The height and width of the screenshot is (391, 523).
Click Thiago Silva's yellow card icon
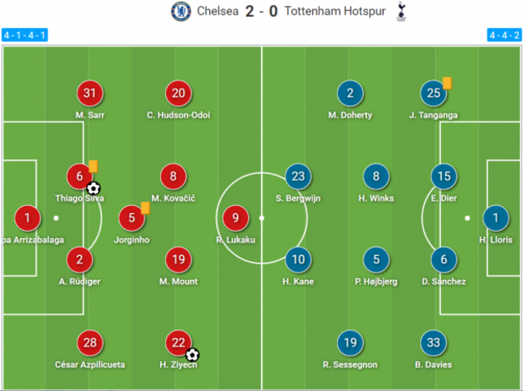click(x=93, y=167)
